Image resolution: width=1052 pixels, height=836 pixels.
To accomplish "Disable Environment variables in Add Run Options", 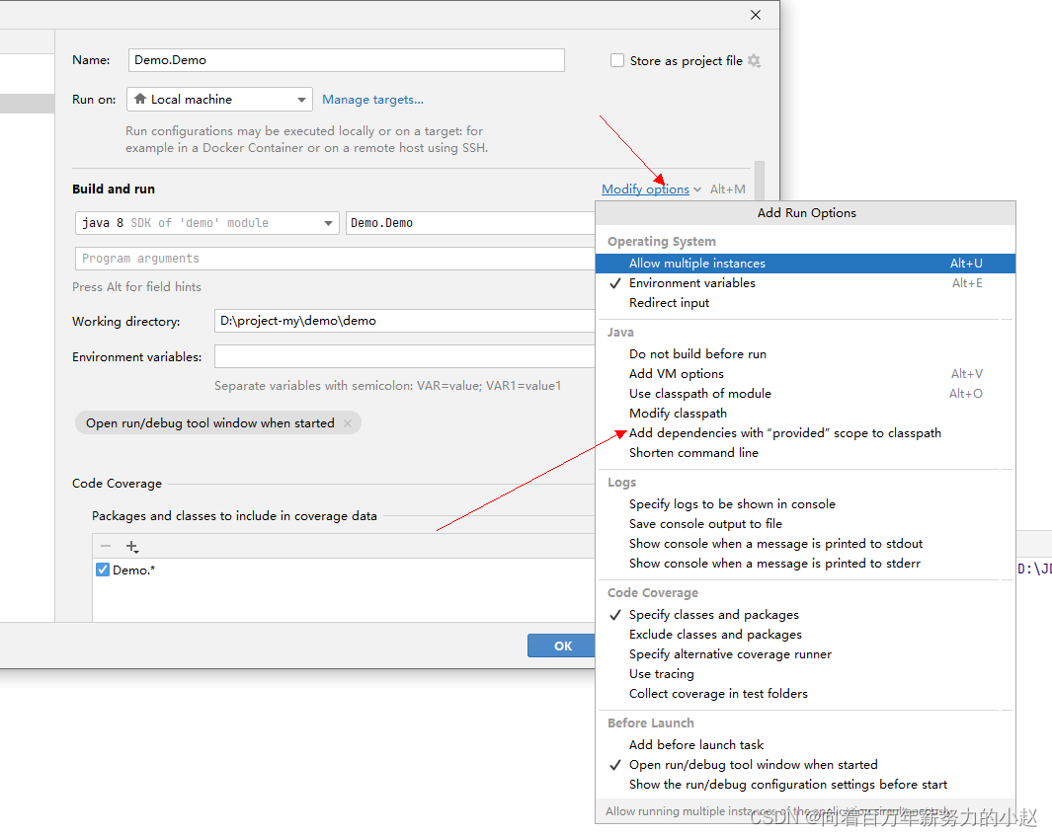I will [x=691, y=282].
